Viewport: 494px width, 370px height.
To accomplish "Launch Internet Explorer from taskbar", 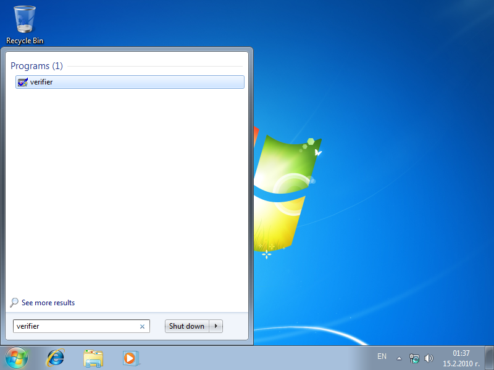I will (x=56, y=358).
